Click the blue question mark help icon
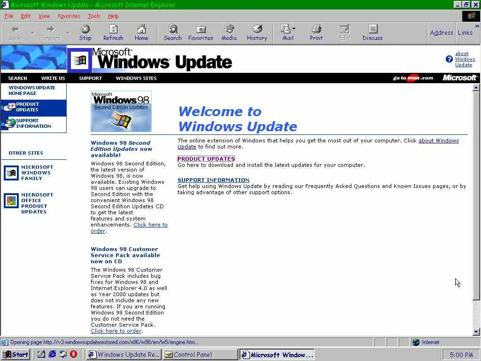Screen dimensions: 481x361 pos(449,59)
